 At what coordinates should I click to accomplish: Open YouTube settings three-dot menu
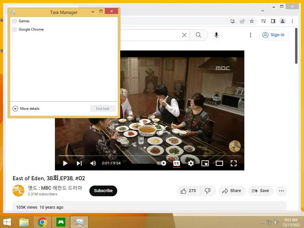[x=251, y=35]
